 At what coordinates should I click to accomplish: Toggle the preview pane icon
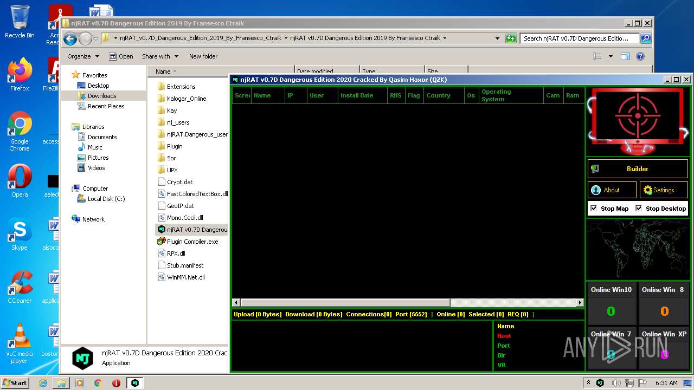tap(625, 56)
